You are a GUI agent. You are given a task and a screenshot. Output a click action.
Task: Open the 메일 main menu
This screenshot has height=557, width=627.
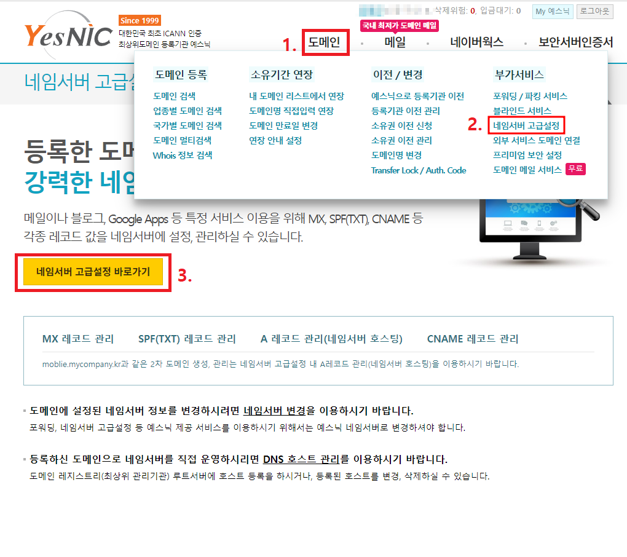pos(395,42)
